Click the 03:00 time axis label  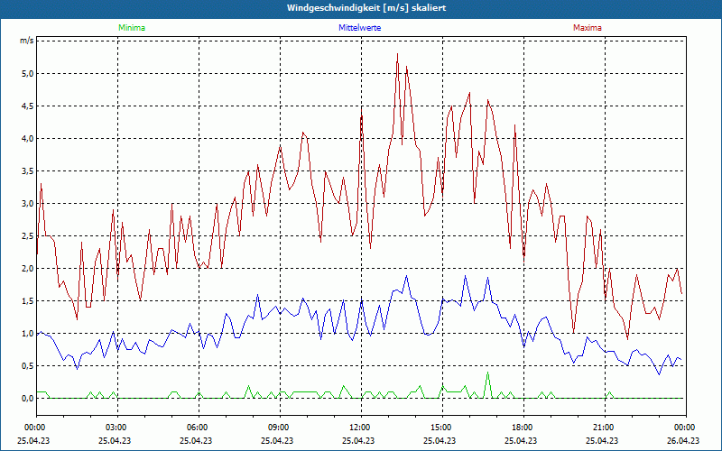click(118, 428)
